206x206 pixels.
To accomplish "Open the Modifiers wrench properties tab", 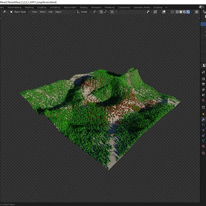I will click(x=204, y=119).
